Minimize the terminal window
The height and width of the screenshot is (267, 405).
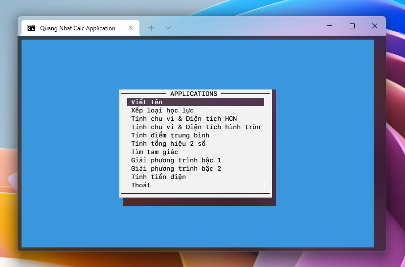330,26
